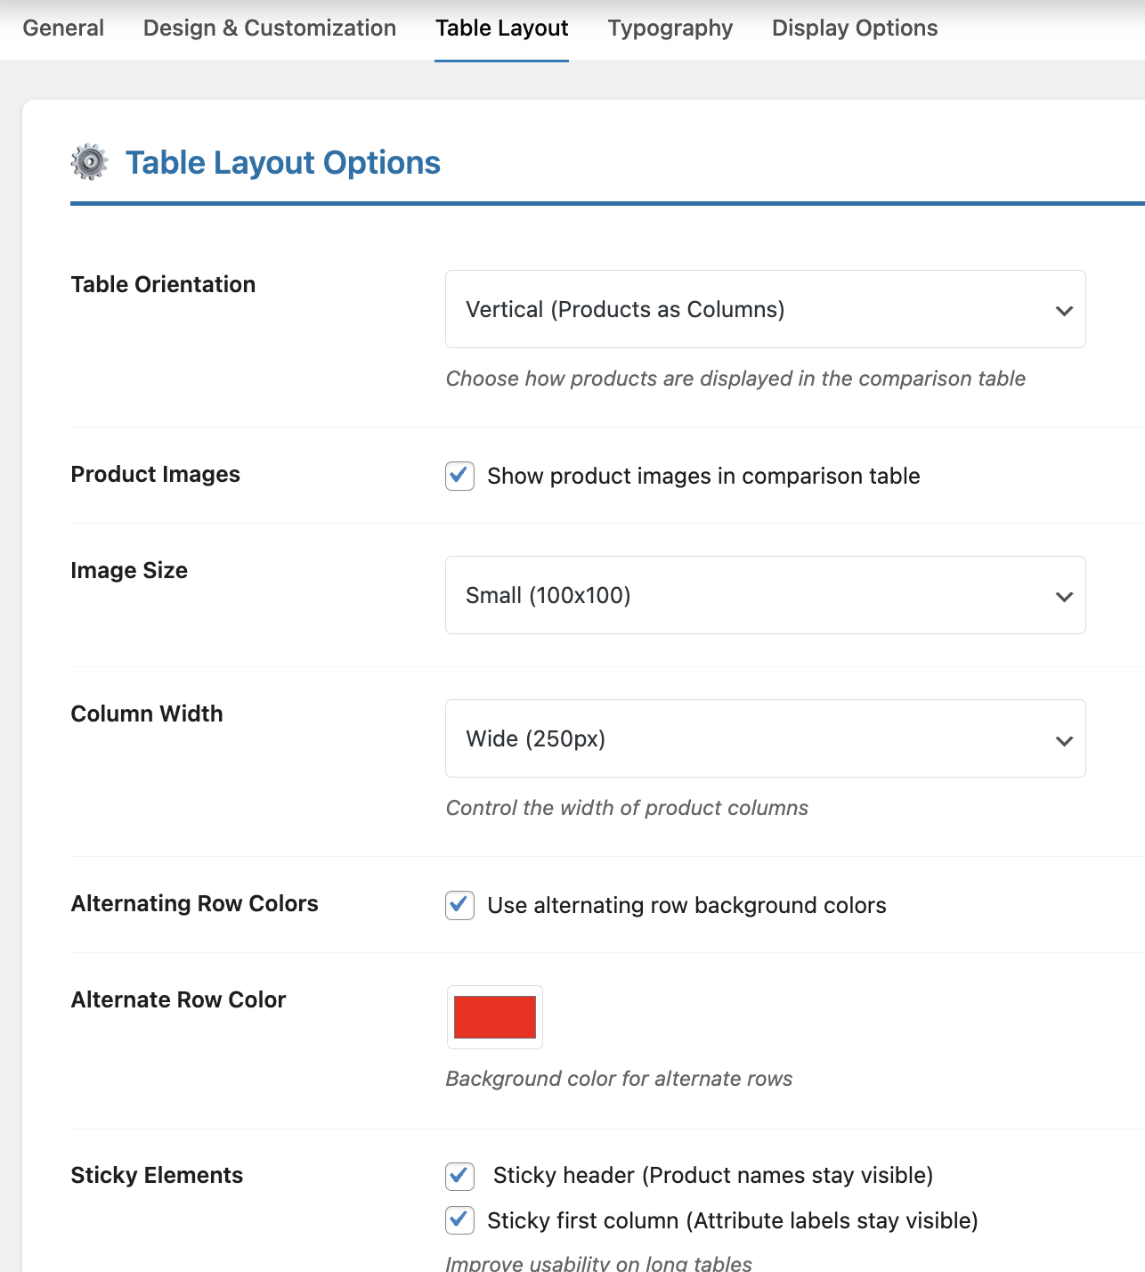Toggle the Sticky first column checkbox
Image resolution: width=1145 pixels, height=1272 pixels.
pyautogui.click(x=459, y=1220)
